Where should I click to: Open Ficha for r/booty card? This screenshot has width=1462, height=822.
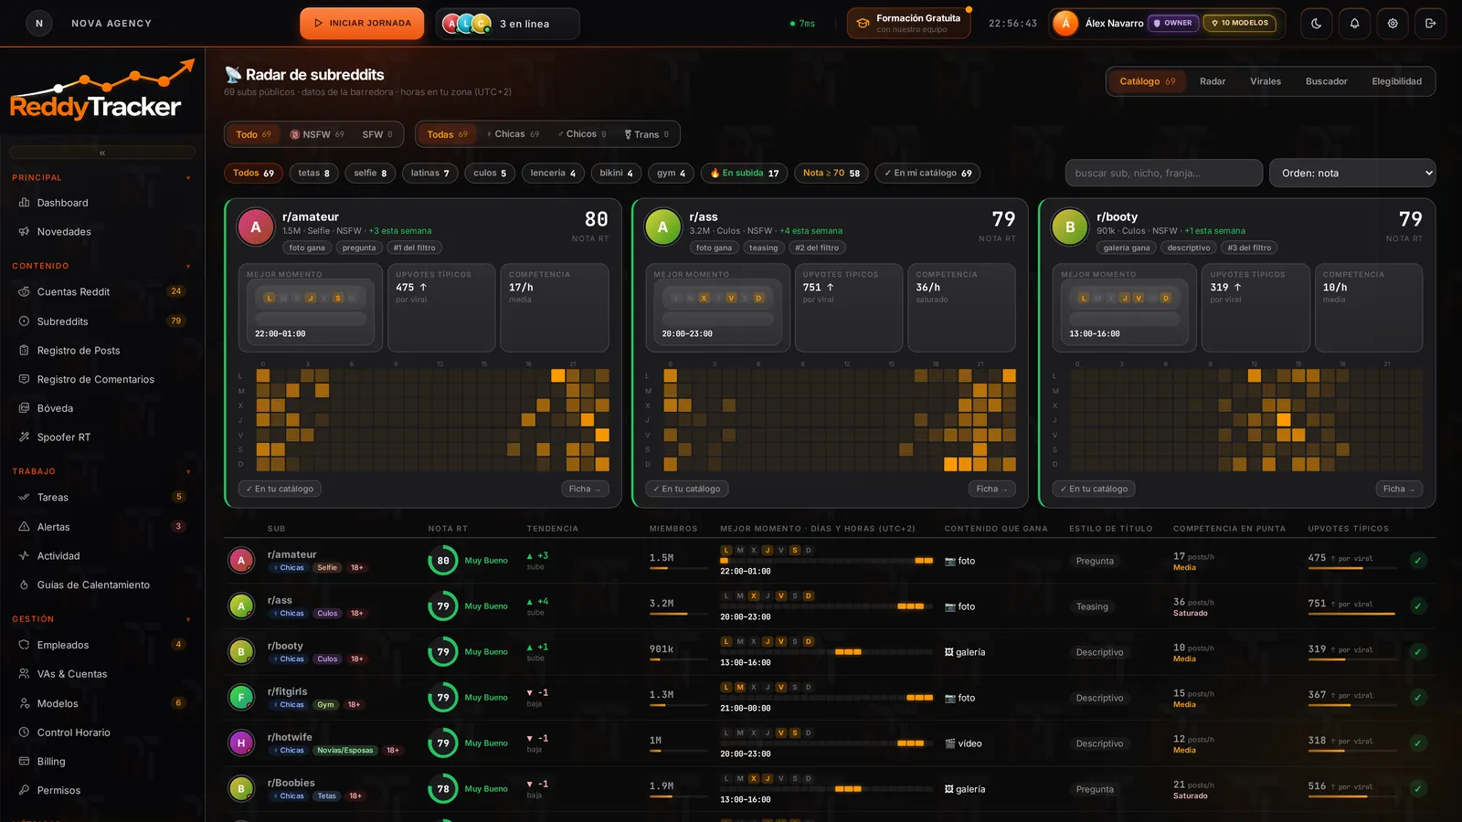[x=1399, y=490]
